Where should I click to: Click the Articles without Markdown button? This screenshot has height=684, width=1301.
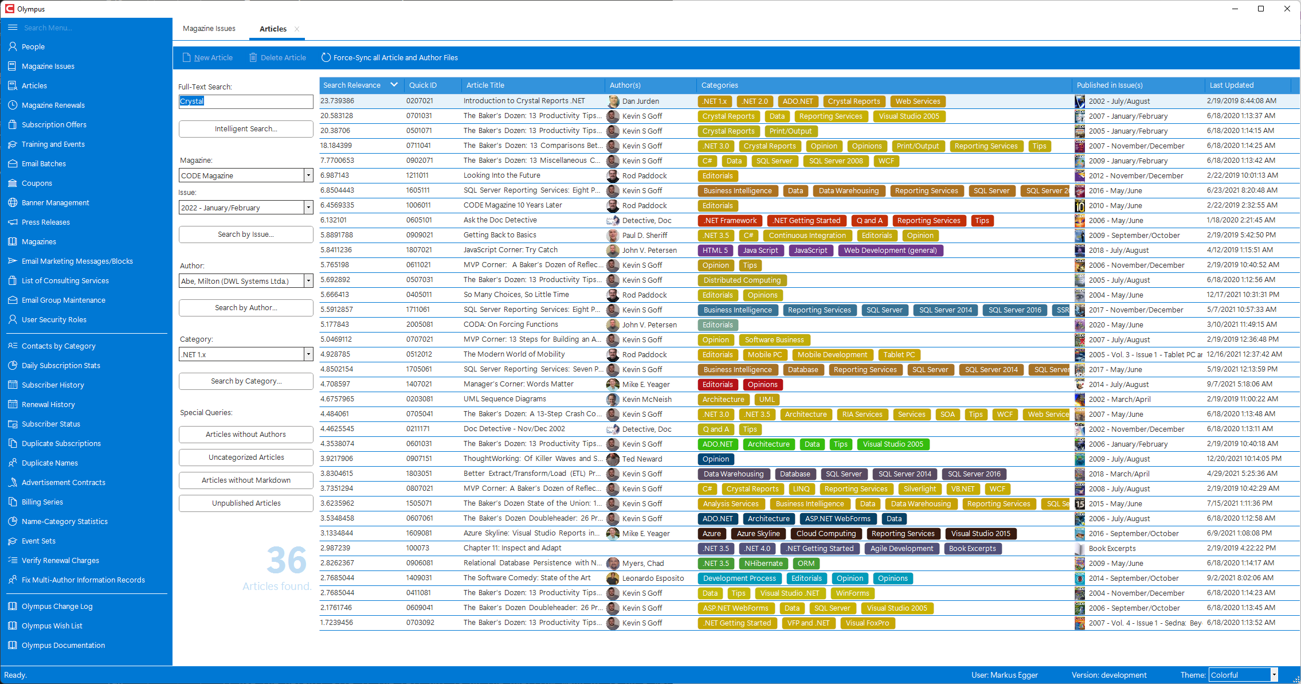click(x=246, y=480)
